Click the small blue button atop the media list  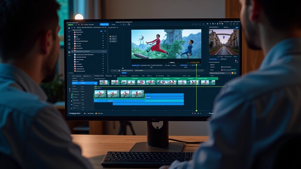click(x=101, y=31)
